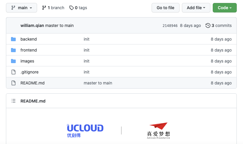Open the main branch switcher dropdown
The height and width of the screenshot is (144, 243).
click(x=21, y=8)
